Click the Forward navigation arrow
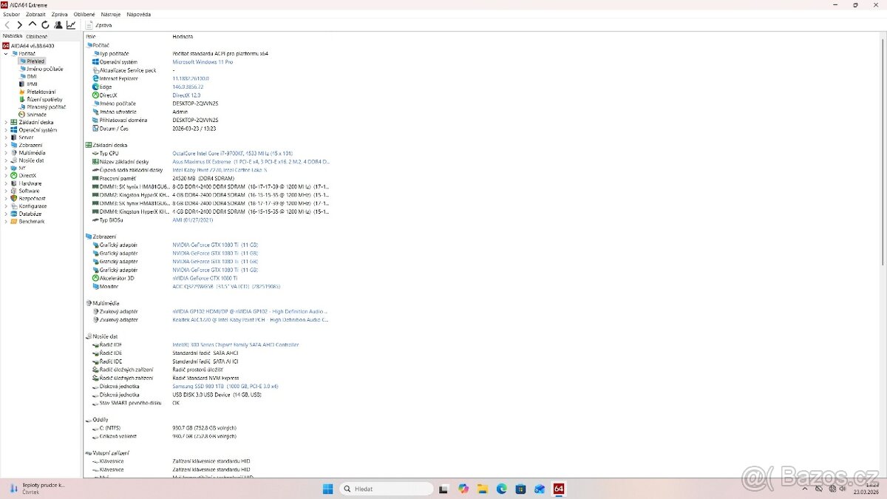Viewport: 887px width, 499px height. [20, 25]
